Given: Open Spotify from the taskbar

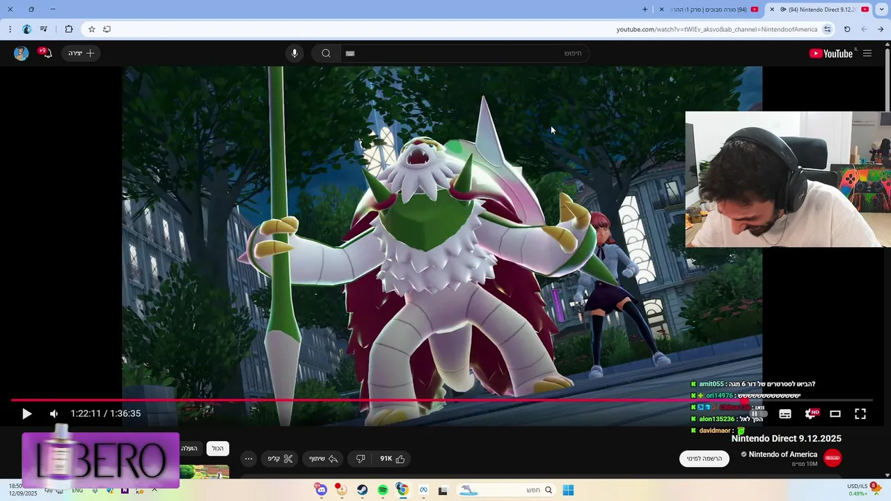Looking at the screenshot, I should click(x=383, y=491).
